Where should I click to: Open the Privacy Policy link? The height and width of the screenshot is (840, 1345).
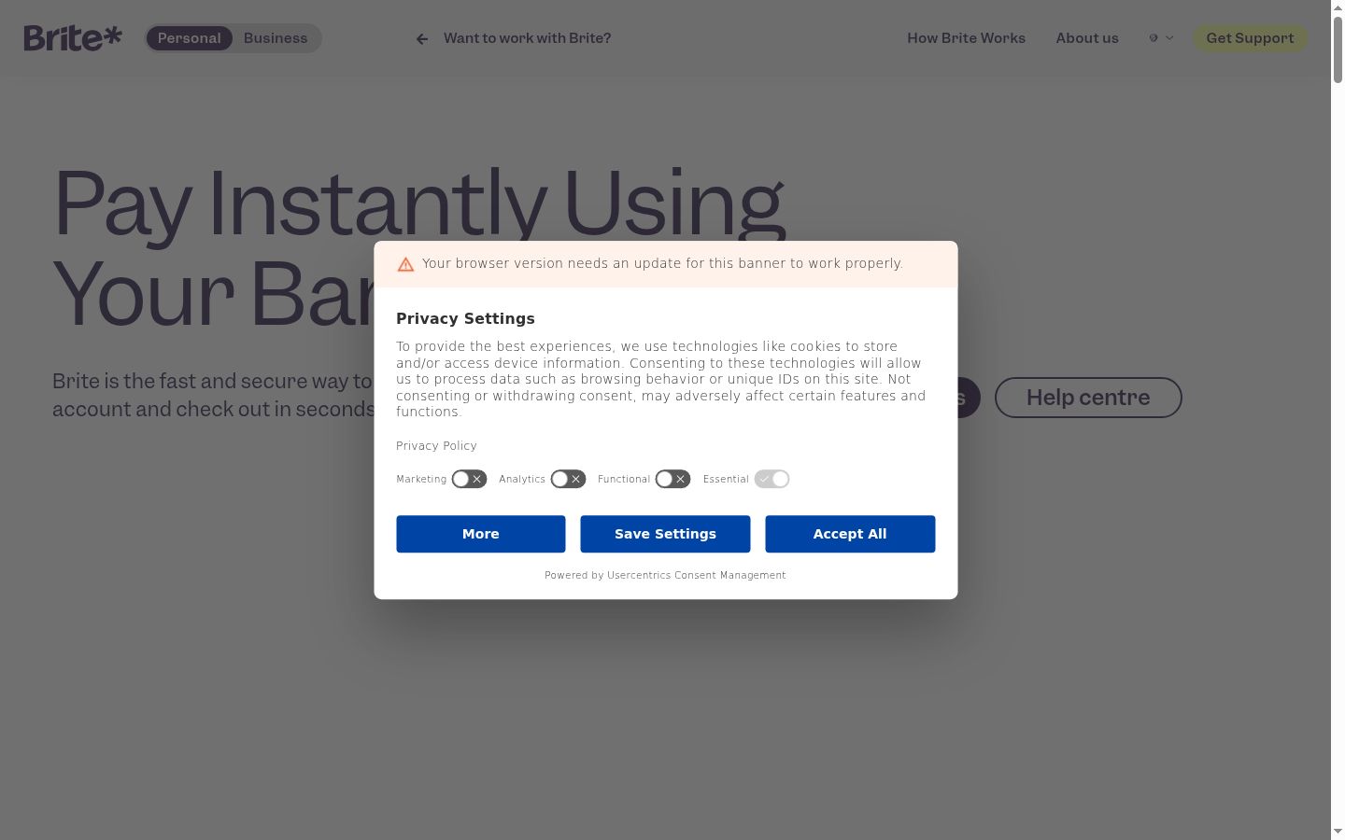[436, 446]
